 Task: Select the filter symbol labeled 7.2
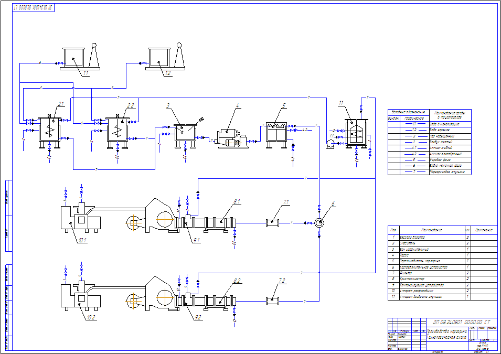pos(273,301)
